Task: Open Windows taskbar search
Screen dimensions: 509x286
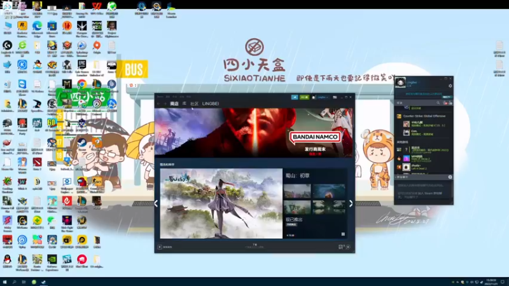Action: tap(14, 282)
